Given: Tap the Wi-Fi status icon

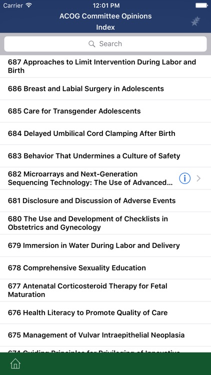Looking at the screenshot, I should (x=29, y=5).
